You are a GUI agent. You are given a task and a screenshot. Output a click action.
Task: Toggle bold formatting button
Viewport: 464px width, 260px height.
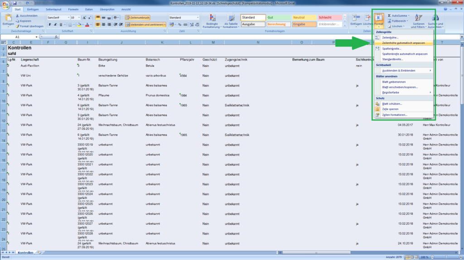(x=49, y=24)
